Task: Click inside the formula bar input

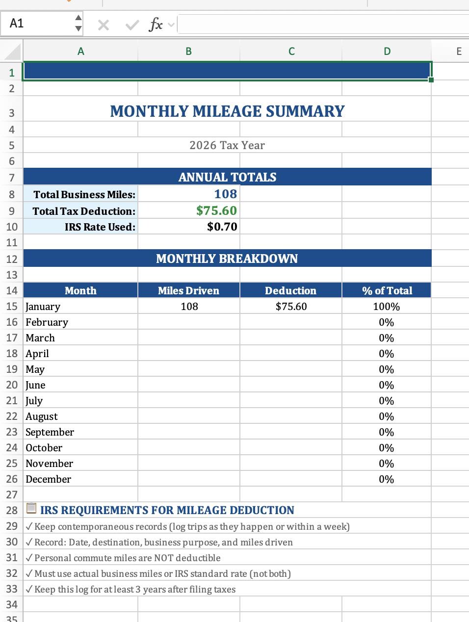Action: click(323, 24)
